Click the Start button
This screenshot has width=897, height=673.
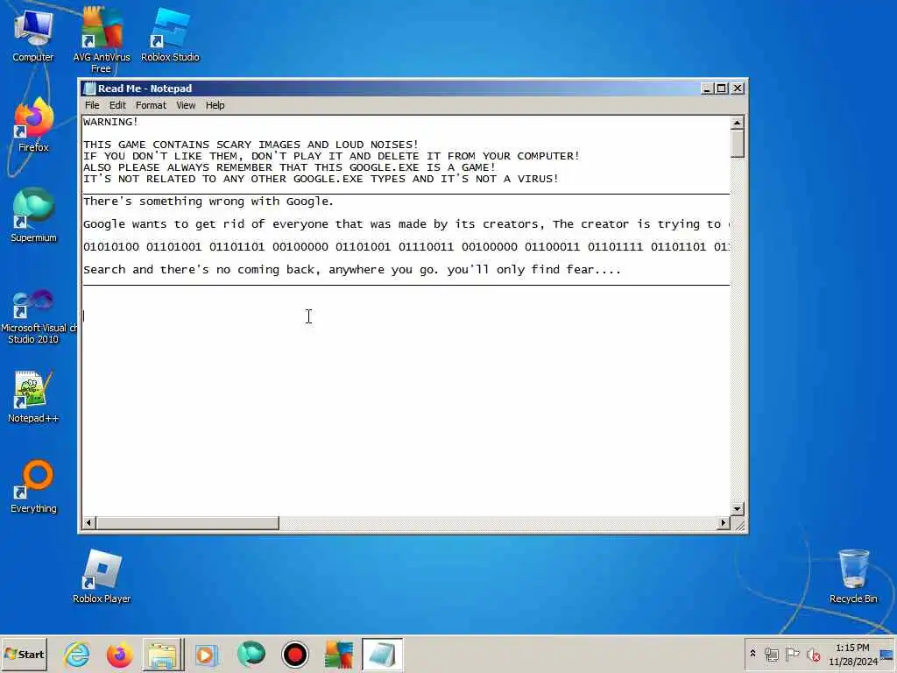click(24, 654)
